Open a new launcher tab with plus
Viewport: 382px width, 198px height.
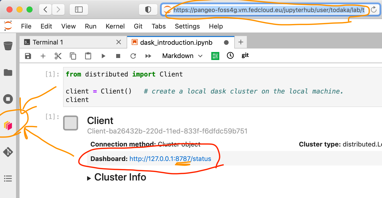click(x=241, y=42)
